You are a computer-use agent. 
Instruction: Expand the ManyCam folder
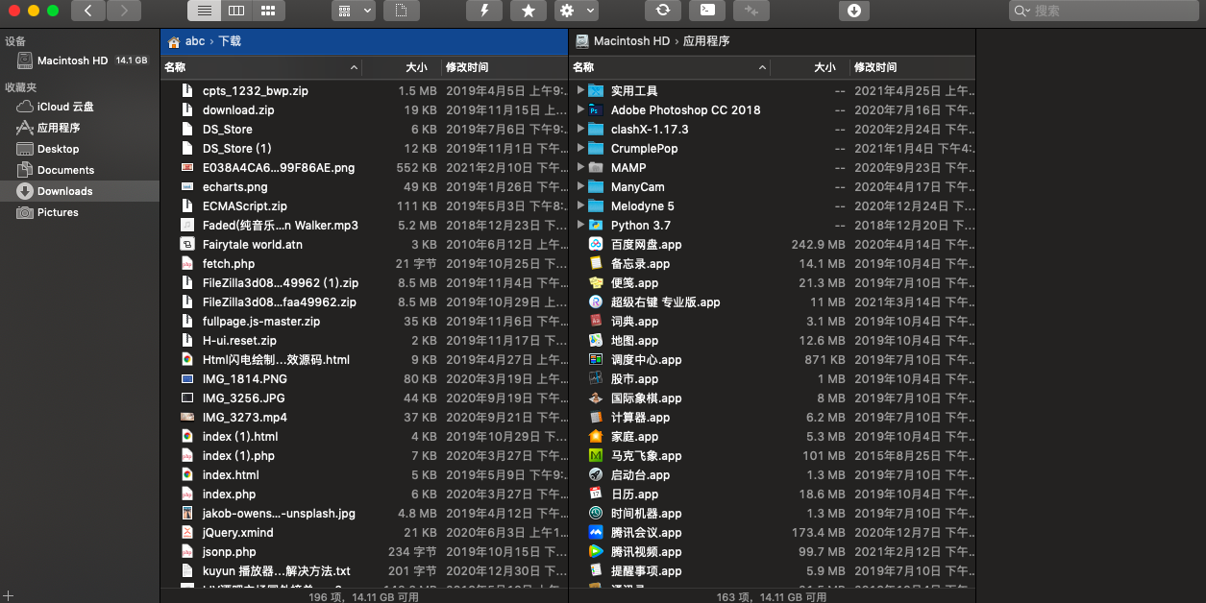(x=580, y=186)
